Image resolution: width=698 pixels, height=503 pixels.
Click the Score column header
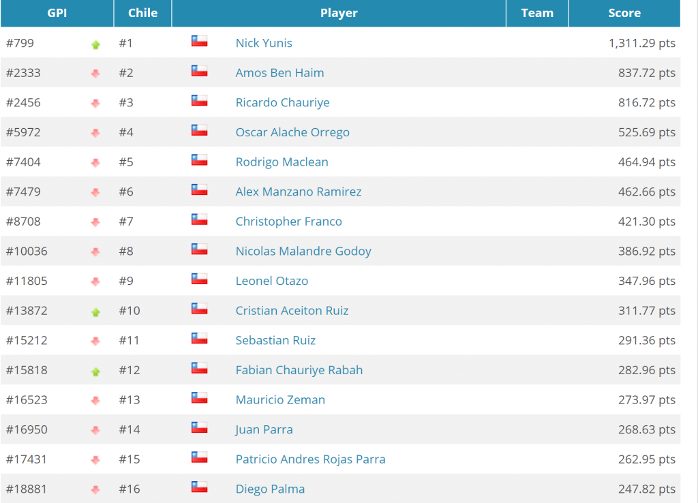coord(624,14)
